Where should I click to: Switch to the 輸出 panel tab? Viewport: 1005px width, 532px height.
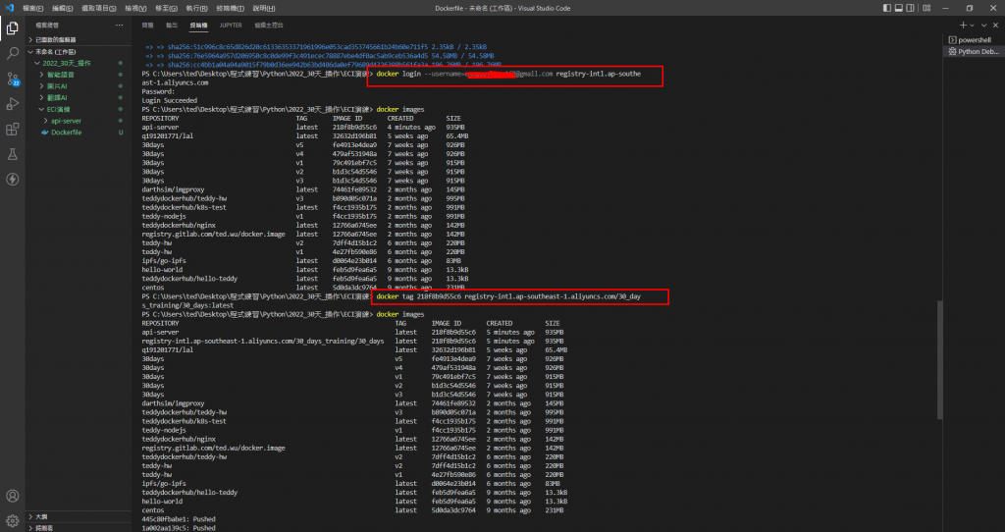172,25
